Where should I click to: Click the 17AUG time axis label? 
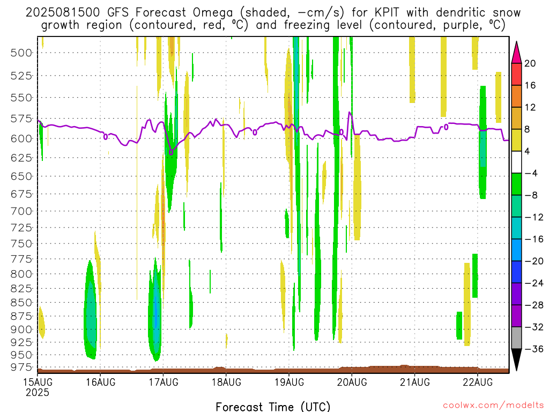(x=164, y=382)
